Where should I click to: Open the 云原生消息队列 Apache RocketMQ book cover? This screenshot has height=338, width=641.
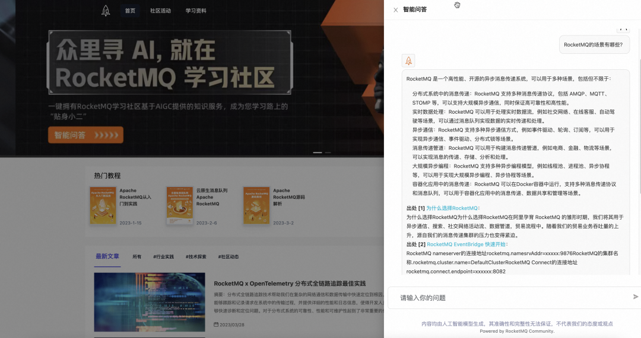[x=180, y=205]
